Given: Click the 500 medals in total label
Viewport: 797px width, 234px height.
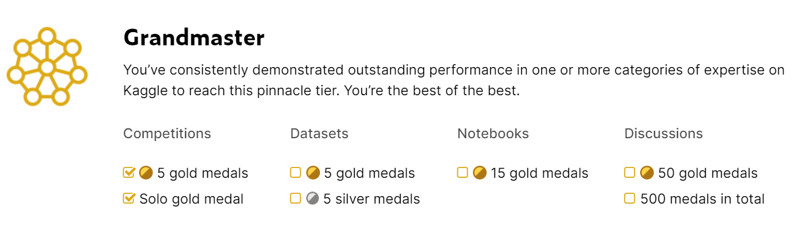Looking at the screenshot, I should 702,199.
